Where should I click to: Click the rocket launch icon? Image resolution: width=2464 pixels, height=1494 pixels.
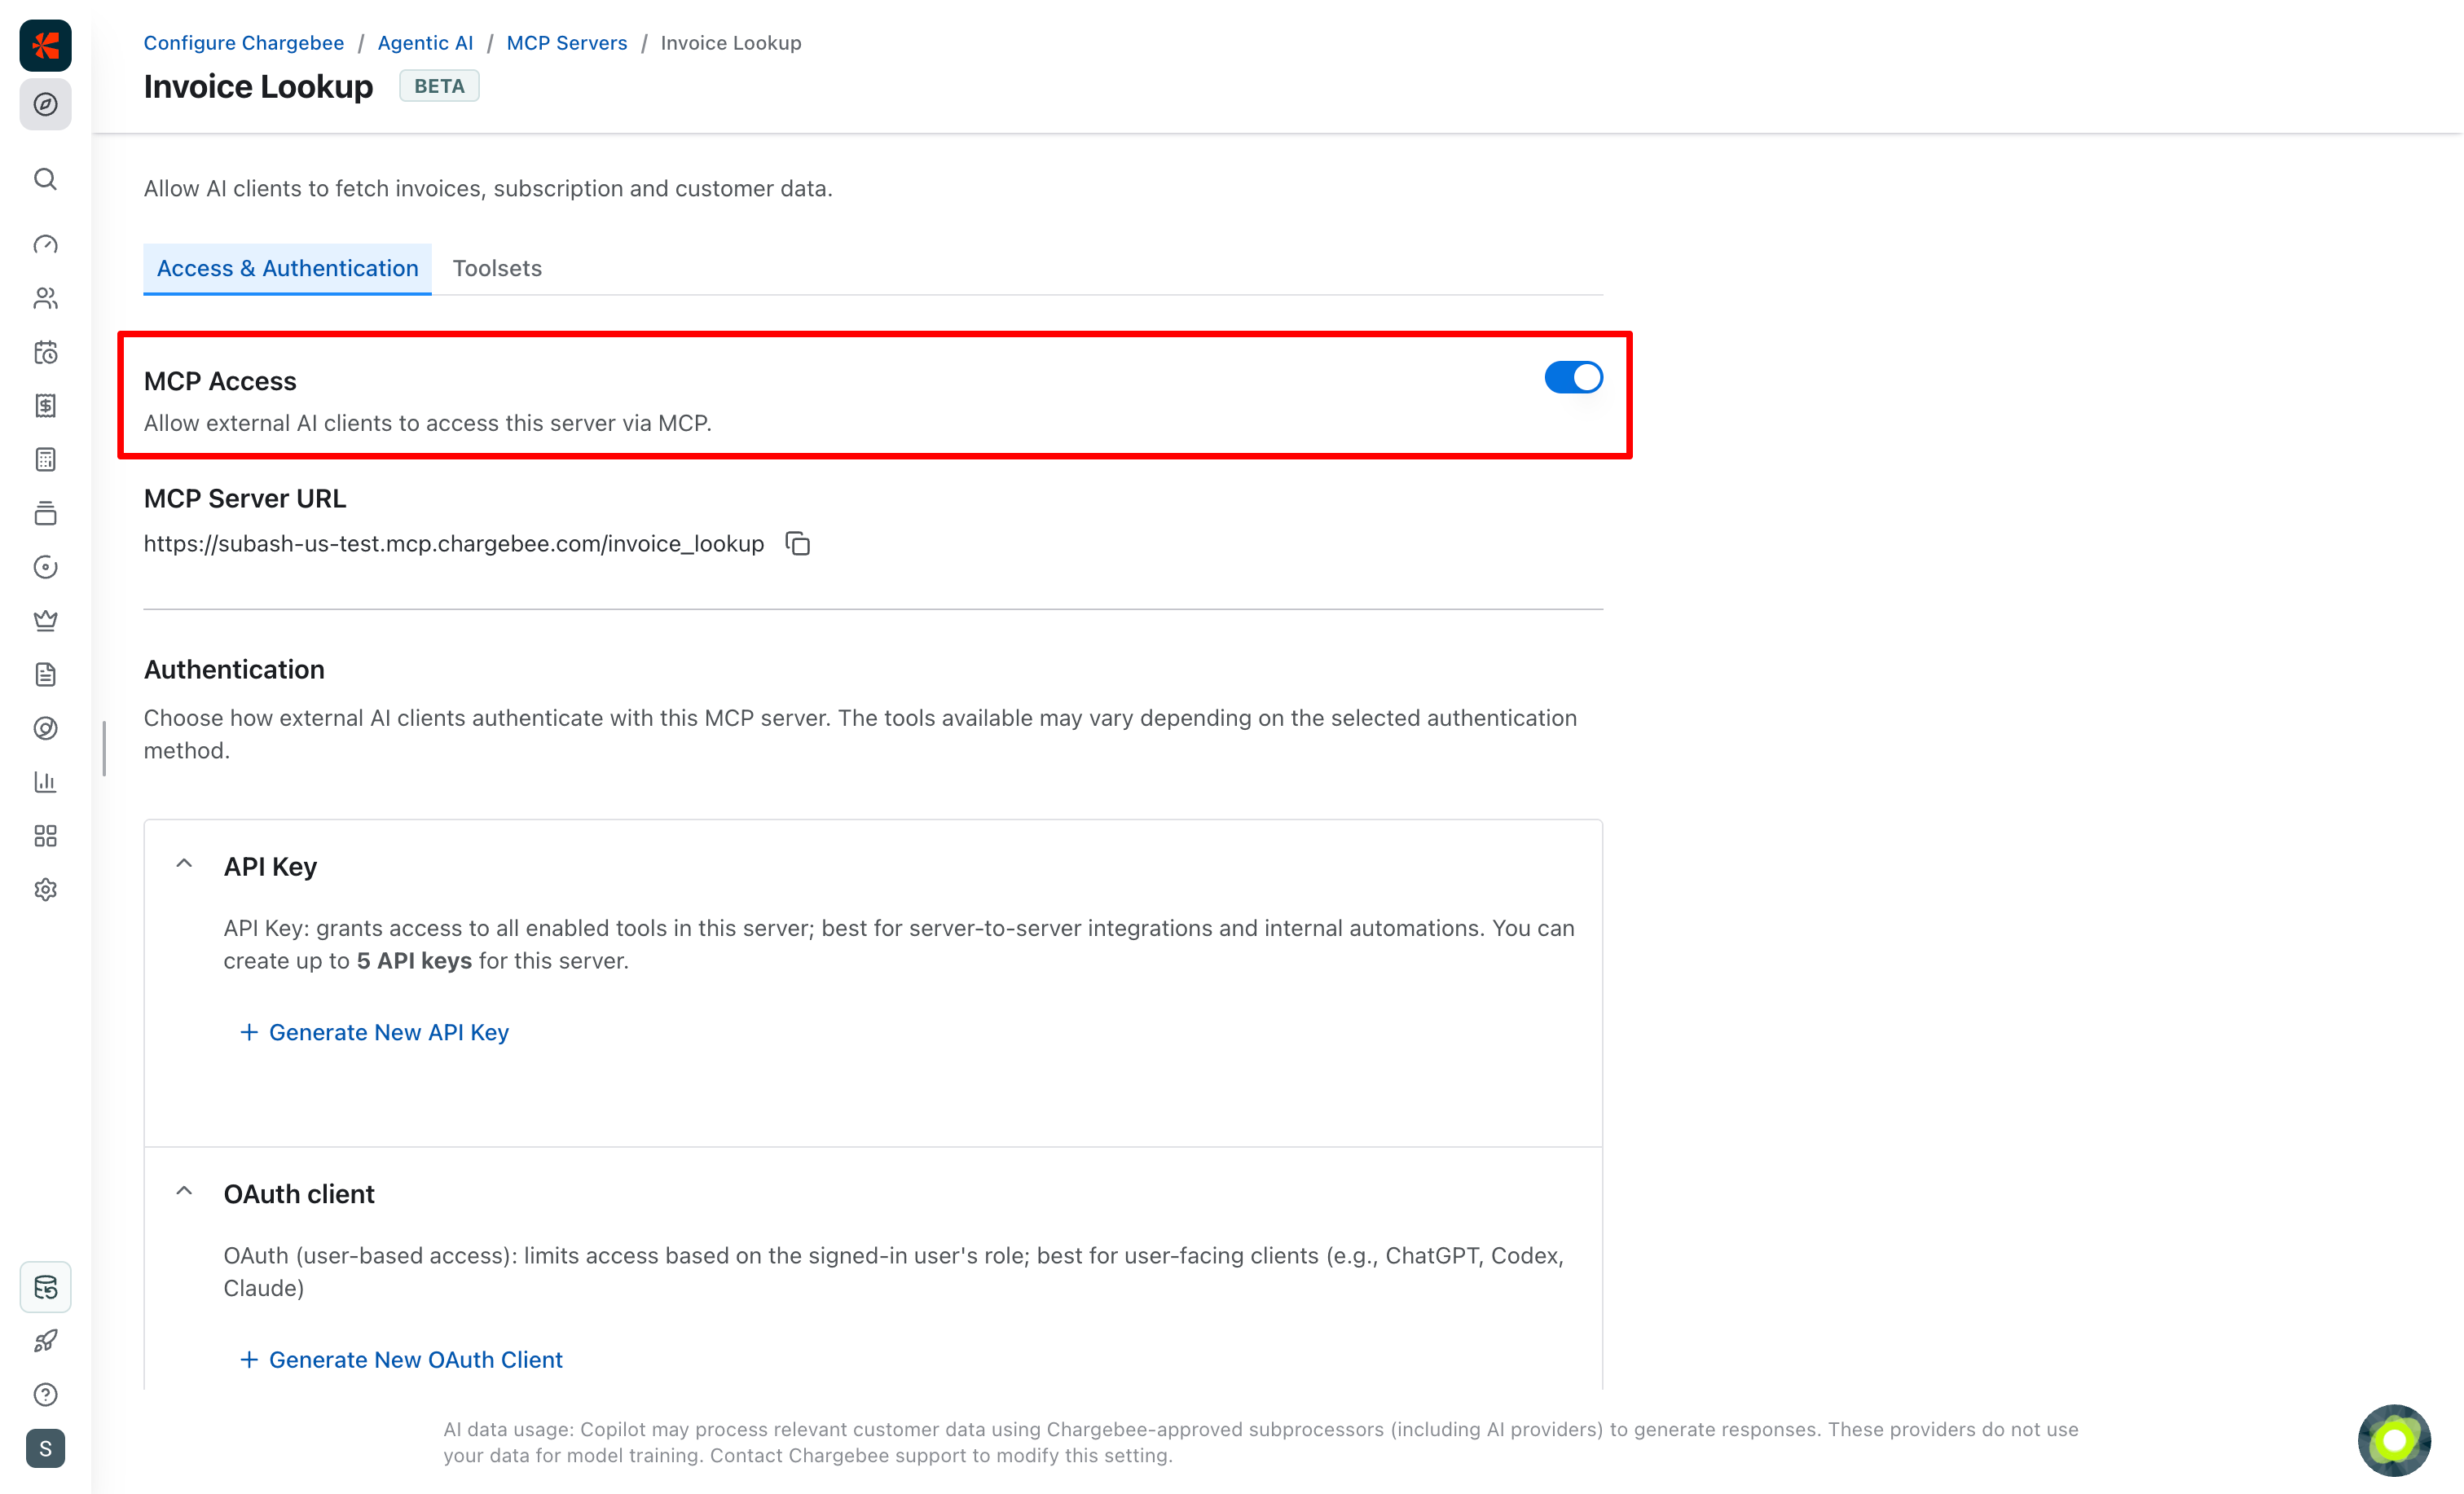point(45,1341)
